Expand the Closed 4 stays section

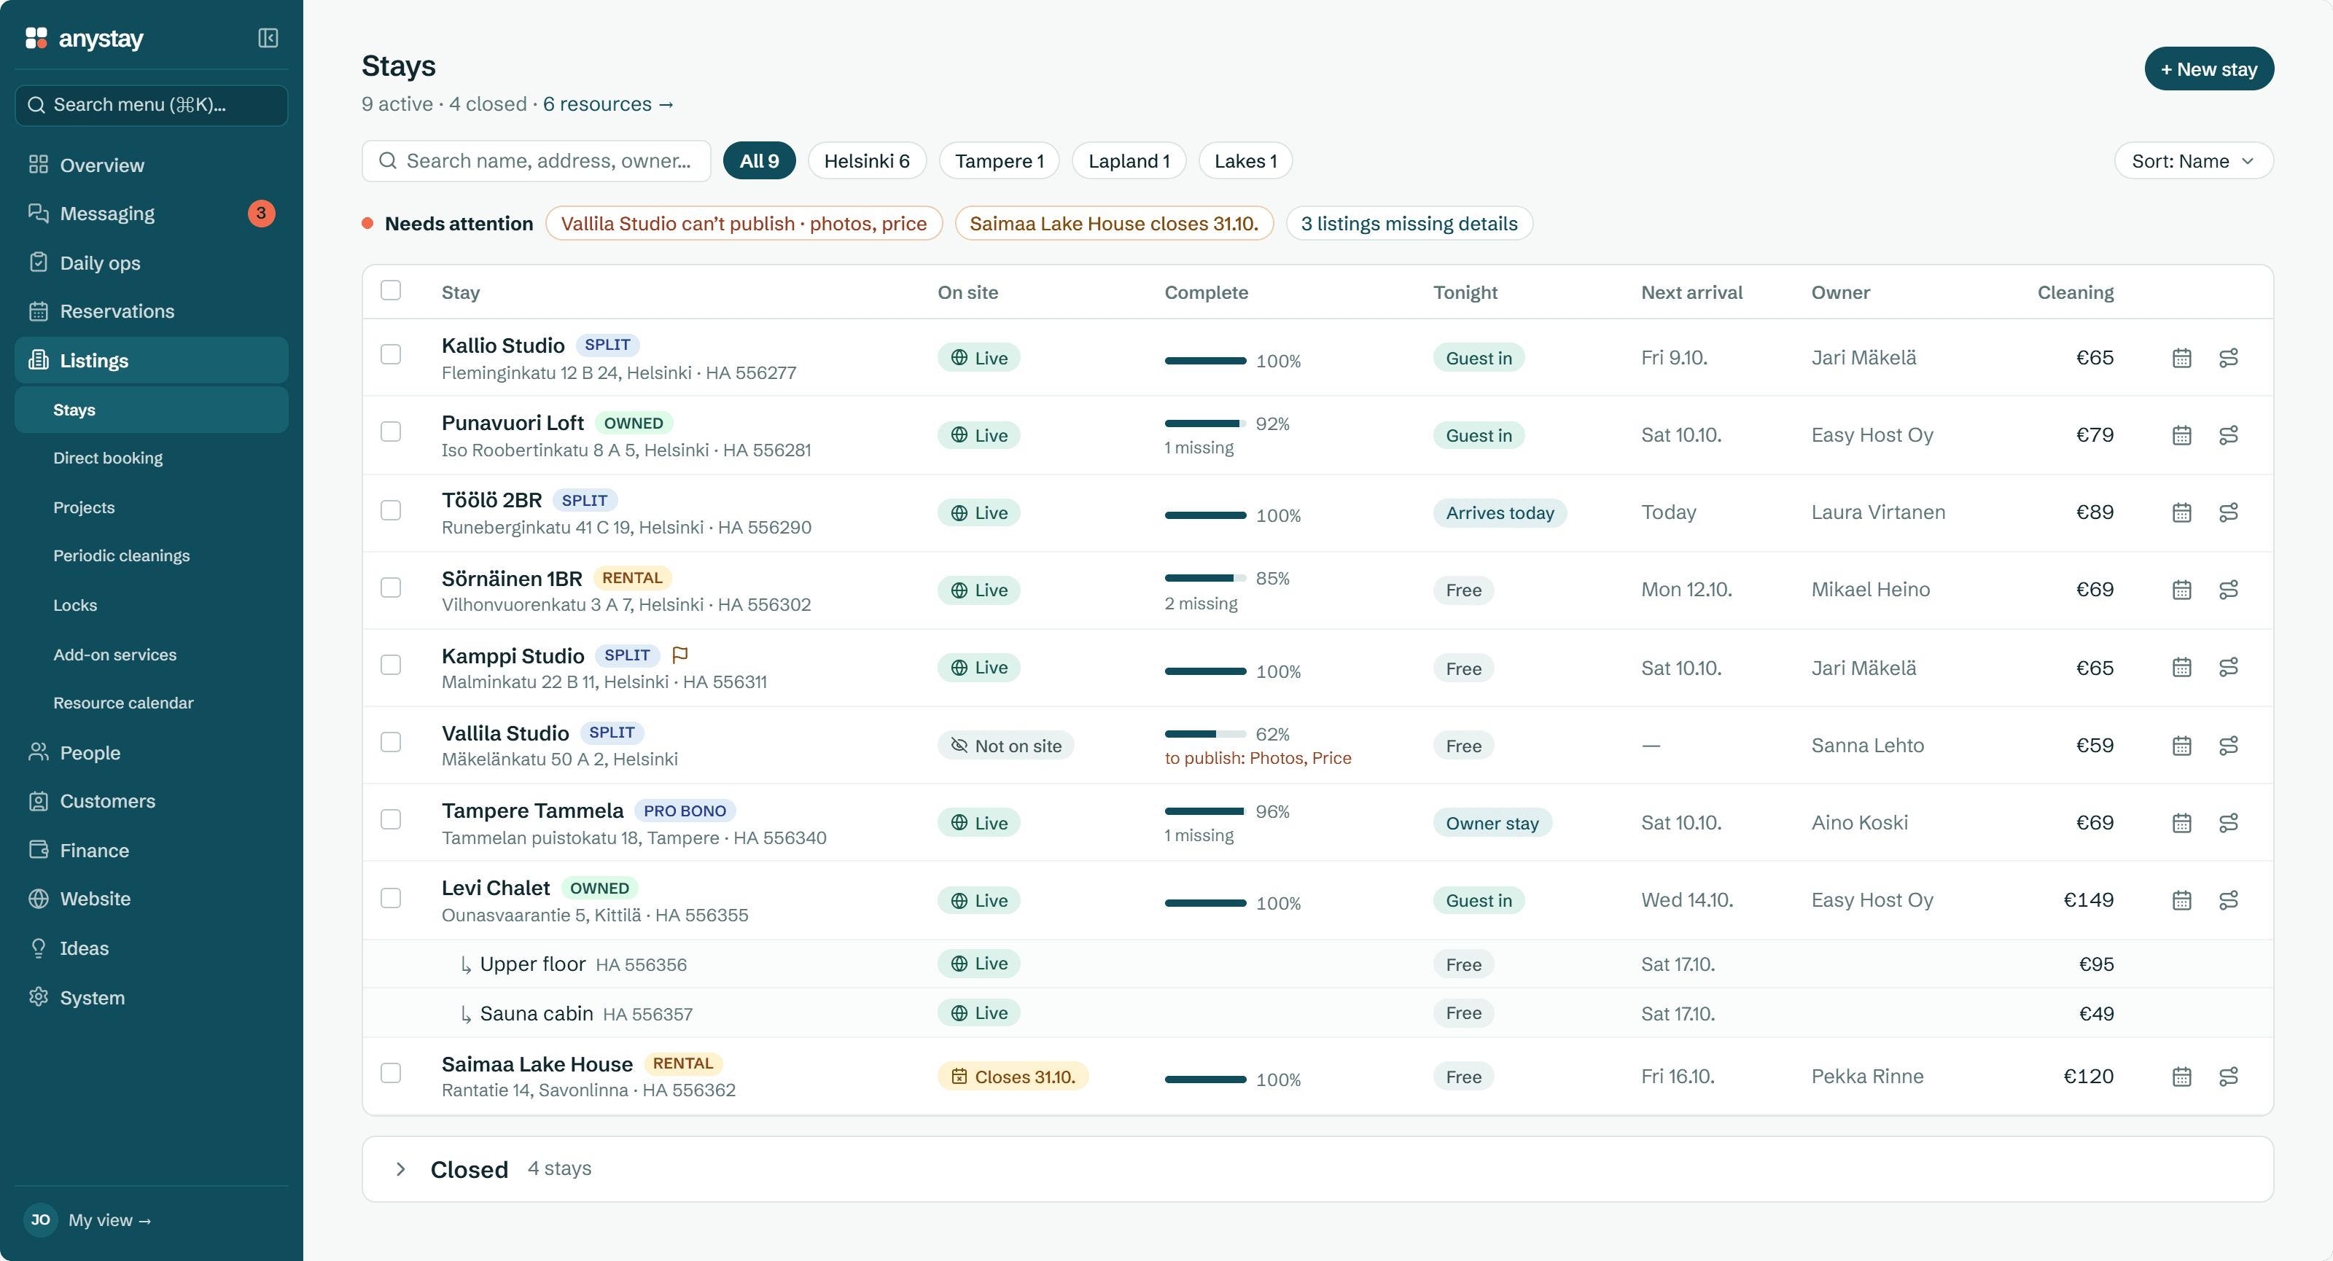pyautogui.click(x=1317, y=1168)
